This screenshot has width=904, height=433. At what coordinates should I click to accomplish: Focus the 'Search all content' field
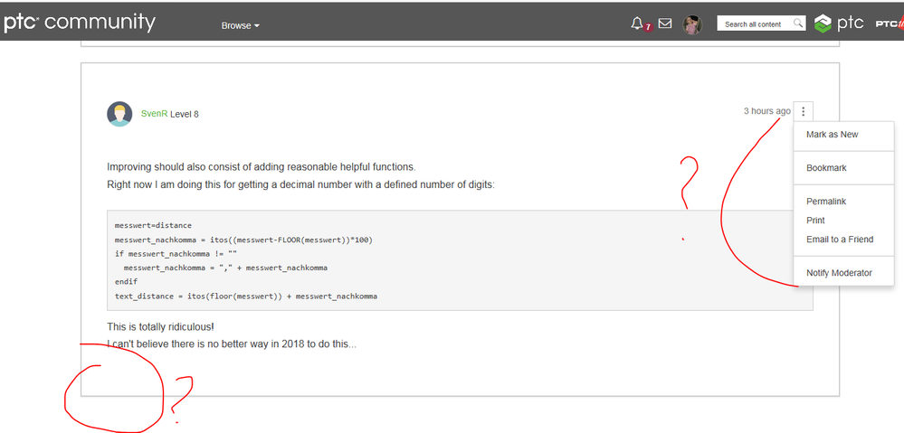pyautogui.click(x=753, y=24)
